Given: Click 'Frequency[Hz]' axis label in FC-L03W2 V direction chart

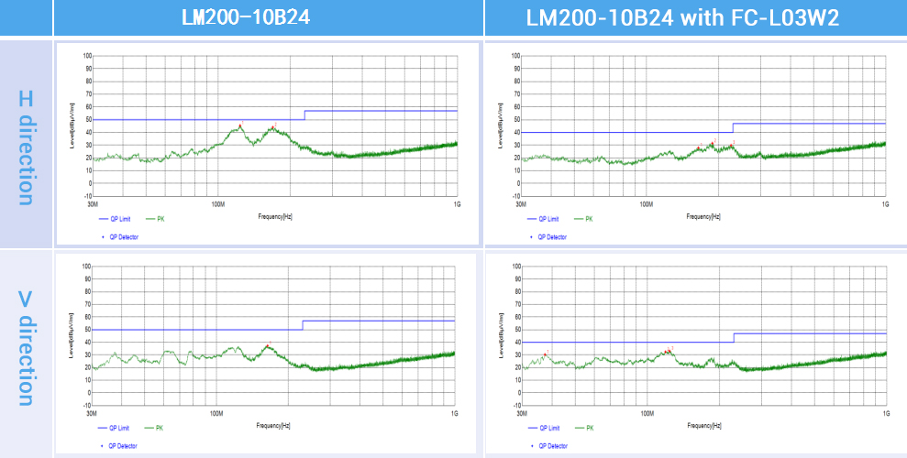Looking at the screenshot, I should (704, 425).
